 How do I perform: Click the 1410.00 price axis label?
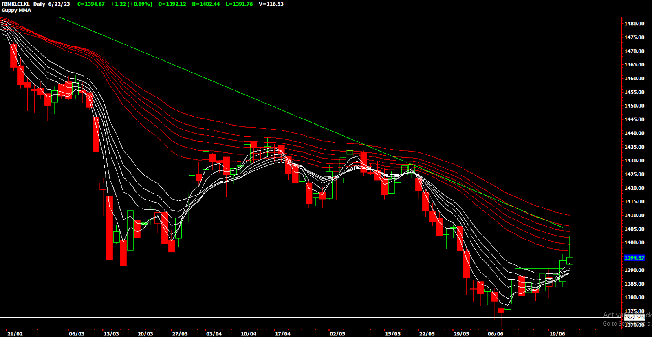634,216
